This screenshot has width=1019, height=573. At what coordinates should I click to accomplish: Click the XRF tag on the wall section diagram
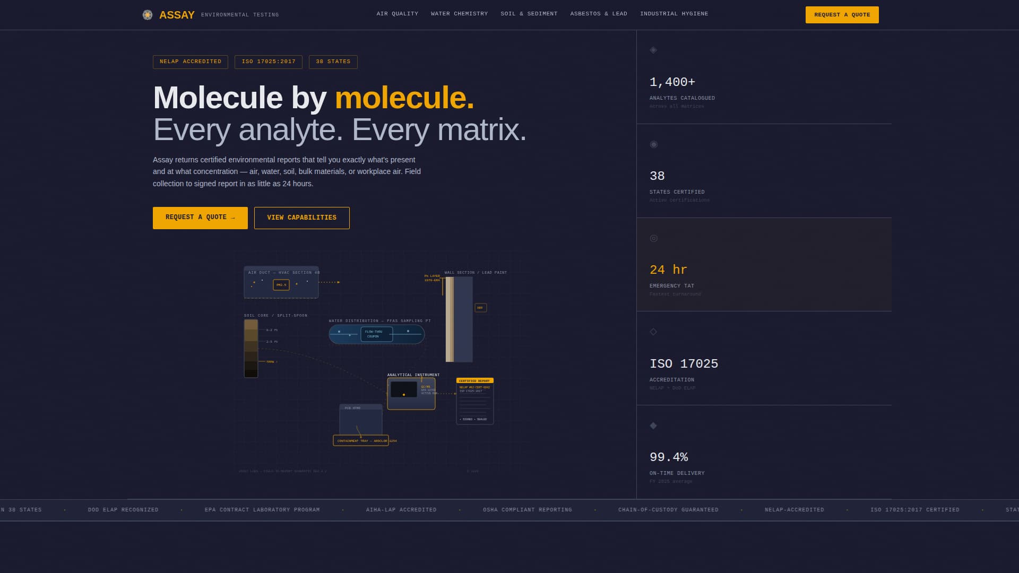(x=480, y=307)
